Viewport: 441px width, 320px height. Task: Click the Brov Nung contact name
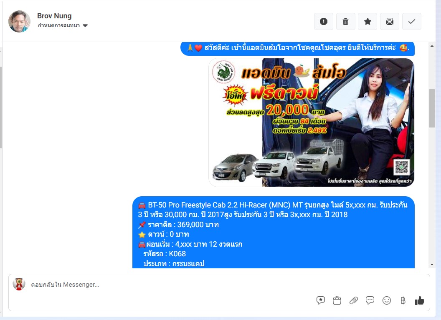pyautogui.click(x=54, y=16)
